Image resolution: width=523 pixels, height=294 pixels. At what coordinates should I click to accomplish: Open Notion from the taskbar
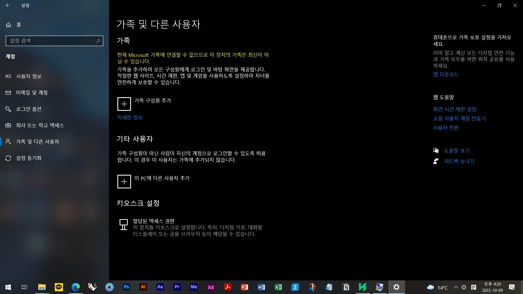[346, 287]
